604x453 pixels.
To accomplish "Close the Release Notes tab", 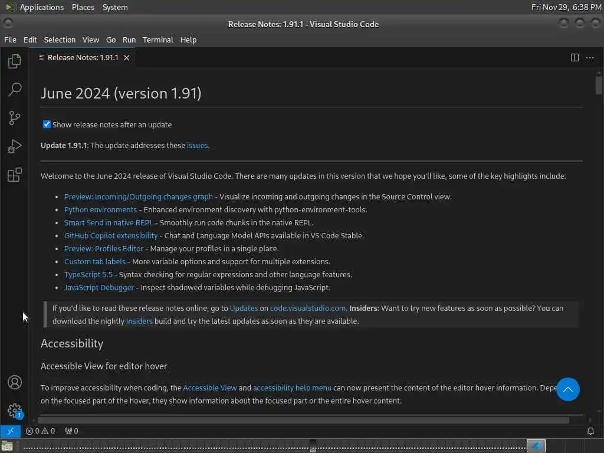I will click(126, 58).
